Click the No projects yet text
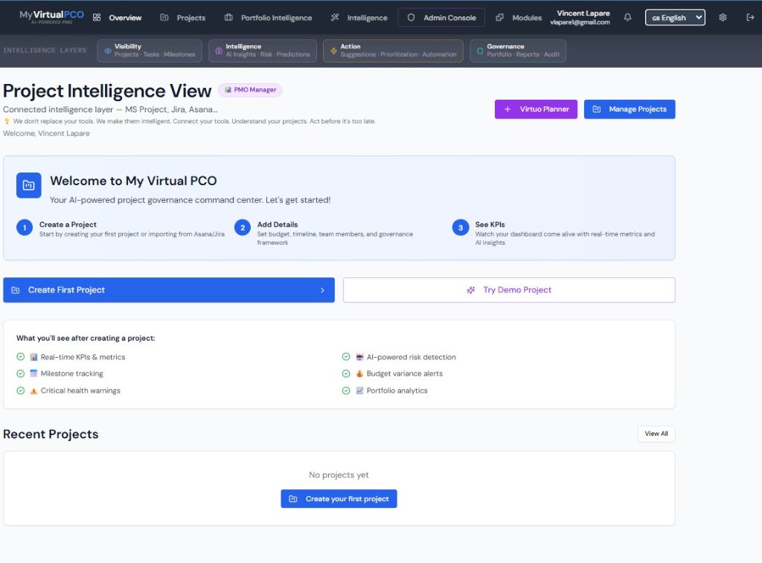The height and width of the screenshot is (563, 762). [x=339, y=474]
